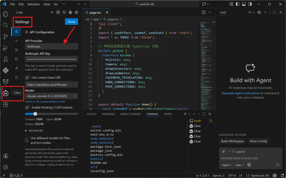Select the node terminal in terminal list
Viewport: 286px width, 178px height.
tap(197, 121)
